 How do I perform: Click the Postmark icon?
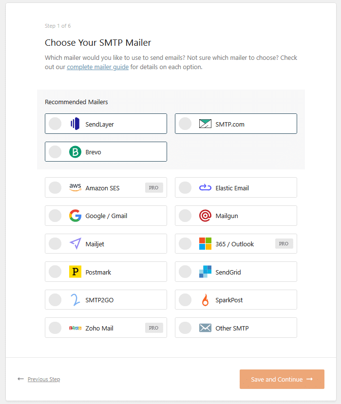[75, 272]
